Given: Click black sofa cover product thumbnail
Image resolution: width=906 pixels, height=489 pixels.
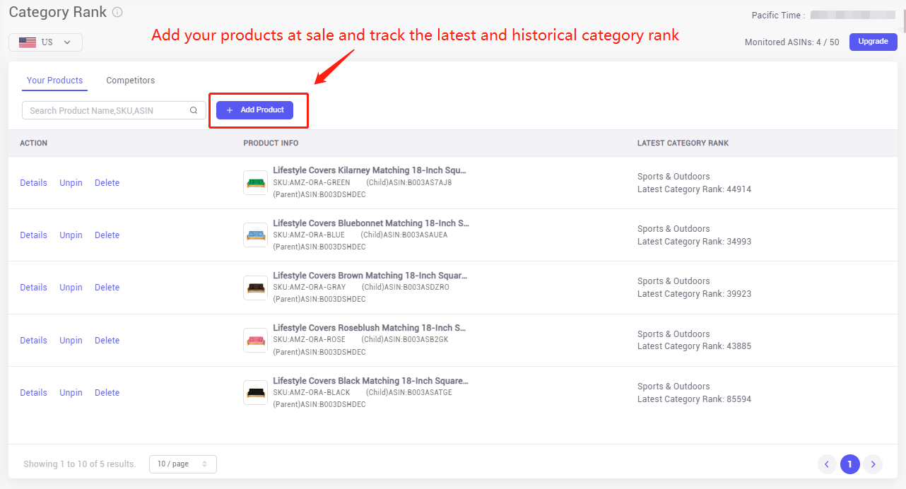Looking at the screenshot, I should 255,392.
